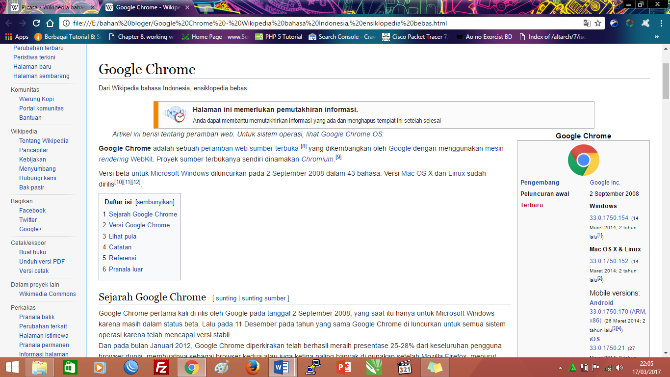
Task: Open the Berbagai Tutorial bookmark
Action: [x=68, y=37]
